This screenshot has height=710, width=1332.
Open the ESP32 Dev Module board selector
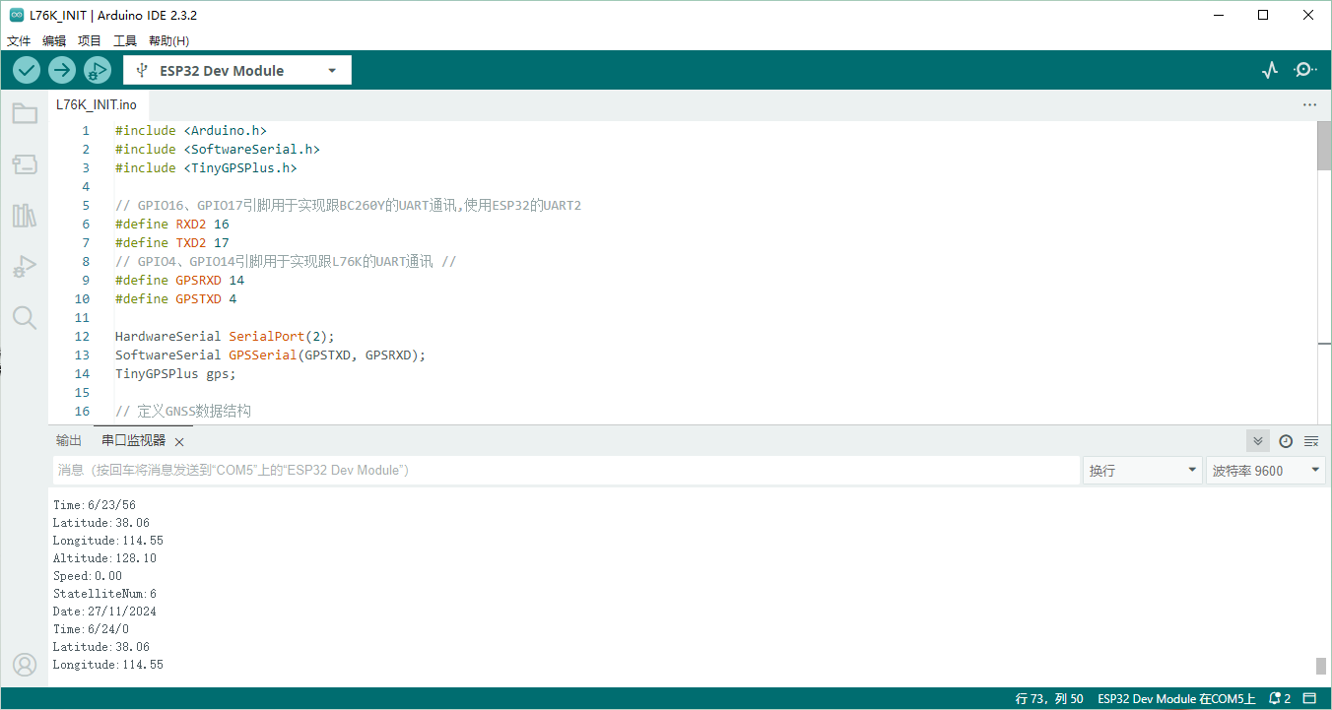coord(237,70)
